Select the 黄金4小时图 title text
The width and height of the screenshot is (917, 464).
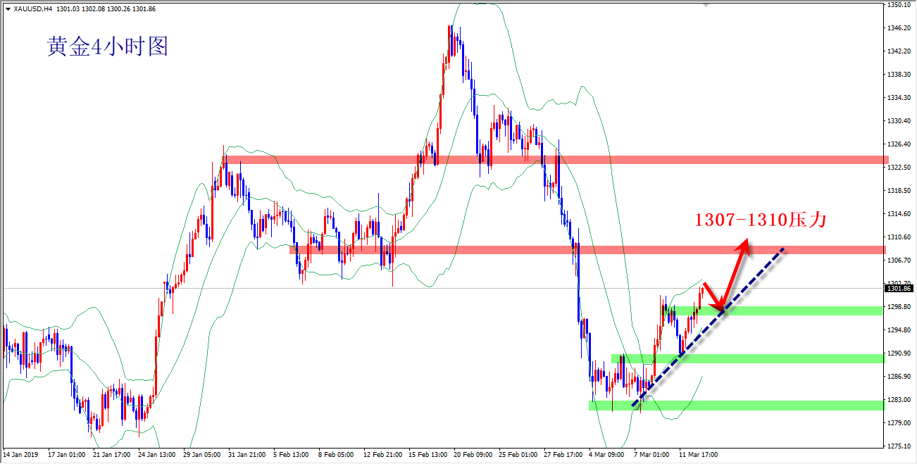[107, 47]
